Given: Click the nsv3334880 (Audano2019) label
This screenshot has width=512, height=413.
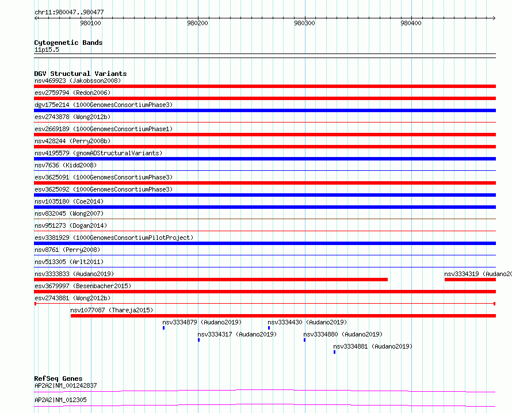Looking at the screenshot, I should (x=343, y=334).
